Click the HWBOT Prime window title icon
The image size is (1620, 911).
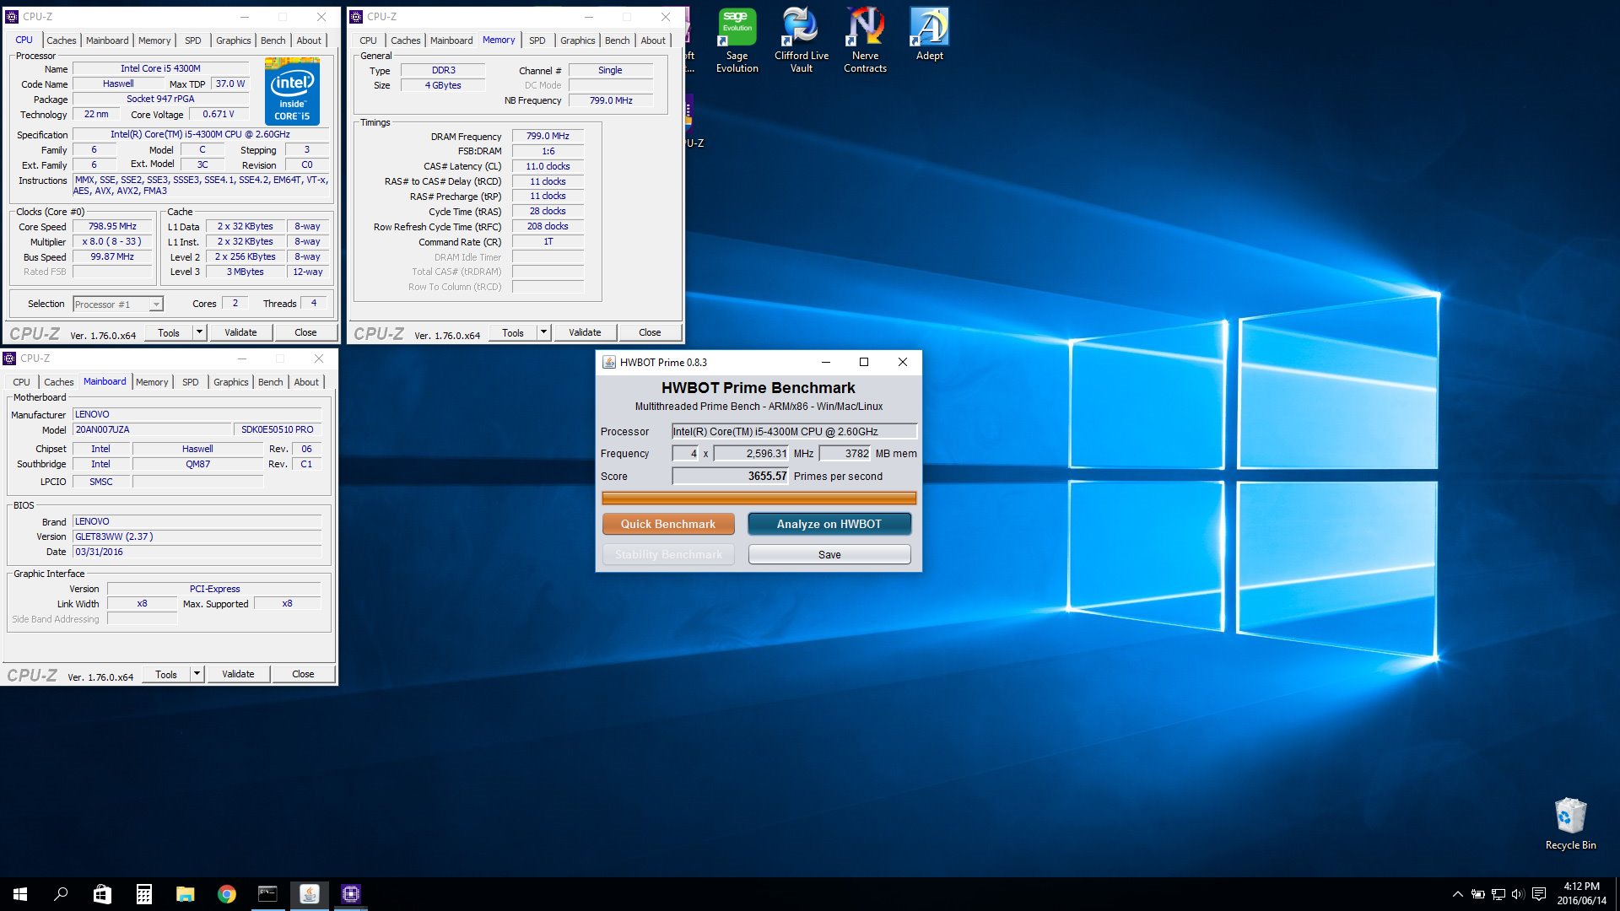pyautogui.click(x=609, y=362)
